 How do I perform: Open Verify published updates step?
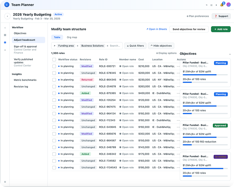pos(29,63)
